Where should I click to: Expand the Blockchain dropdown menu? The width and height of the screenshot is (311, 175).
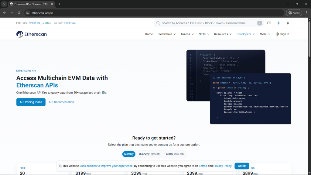point(166,34)
